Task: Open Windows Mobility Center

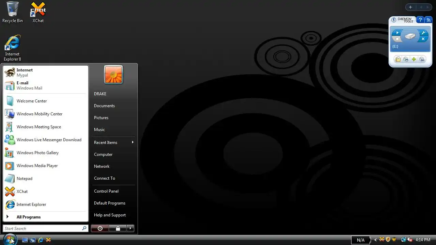Action: point(46,114)
